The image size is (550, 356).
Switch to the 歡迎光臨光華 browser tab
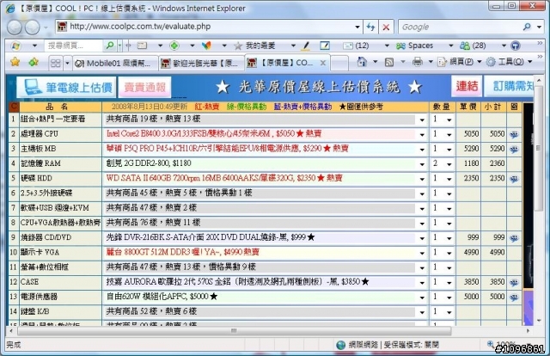(201, 63)
